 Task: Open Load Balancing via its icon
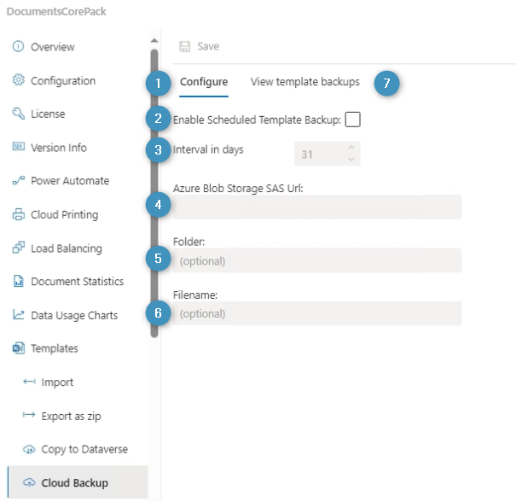(x=18, y=248)
